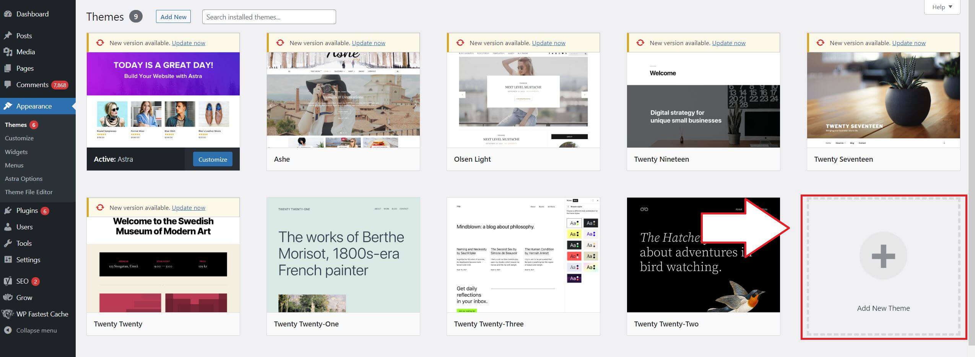This screenshot has height=357, width=975.
Task: Click the Tools wrench icon
Action: pos(8,243)
